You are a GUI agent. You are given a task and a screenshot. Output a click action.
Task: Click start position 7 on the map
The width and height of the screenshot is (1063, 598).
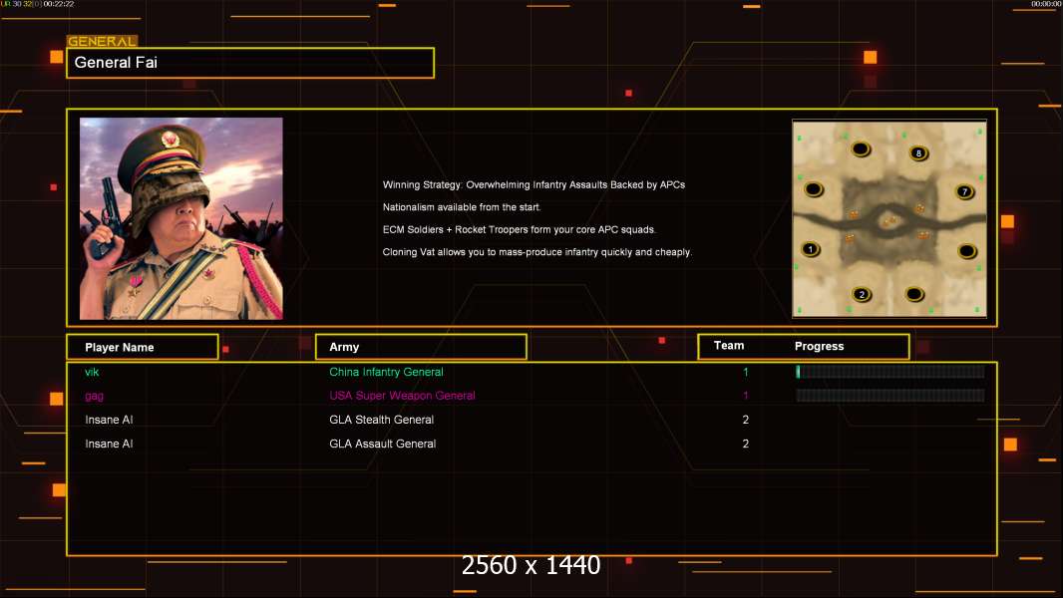[964, 191]
